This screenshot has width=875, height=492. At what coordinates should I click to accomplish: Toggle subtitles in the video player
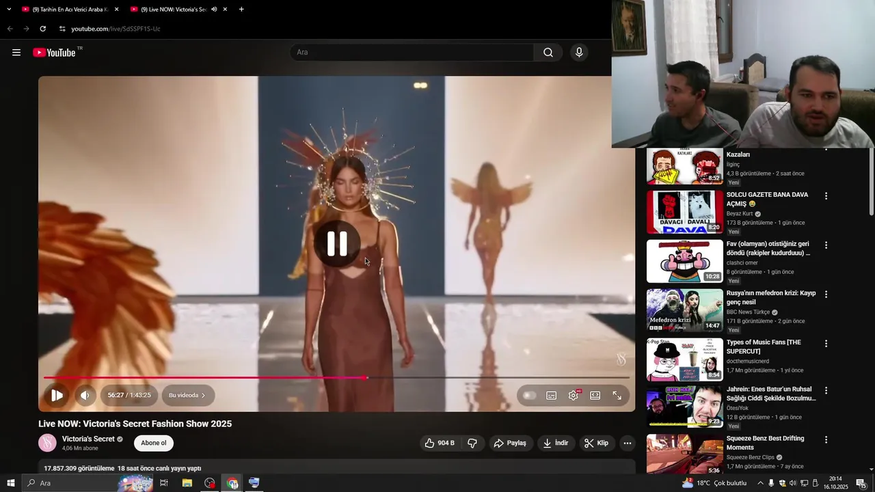point(552,395)
